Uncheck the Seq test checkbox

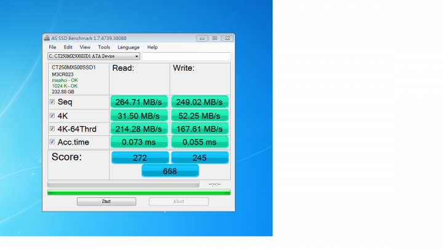(52, 101)
